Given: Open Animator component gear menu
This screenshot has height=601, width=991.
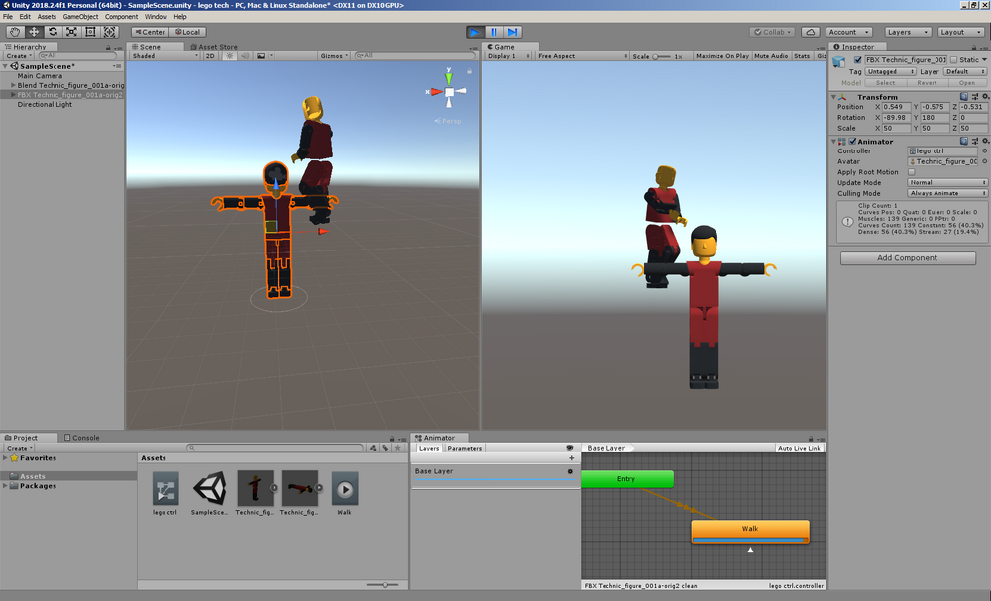Looking at the screenshot, I should point(985,142).
